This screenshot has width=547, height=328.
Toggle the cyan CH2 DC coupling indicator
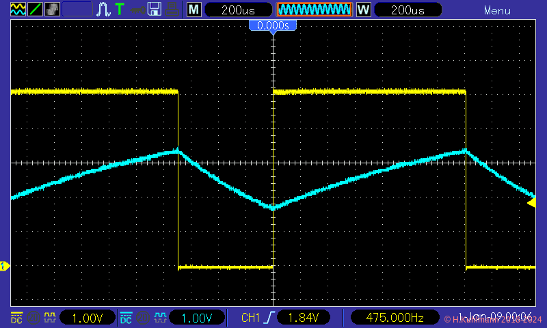[x=126, y=318]
